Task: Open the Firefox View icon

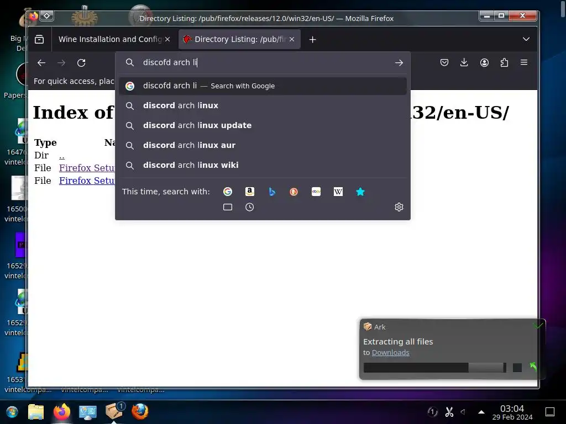Action: tap(39, 39)
